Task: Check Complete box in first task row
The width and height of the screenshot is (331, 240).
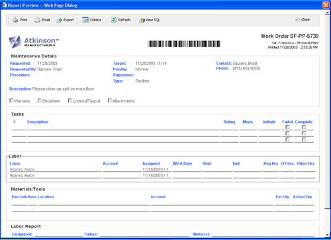Action: [x=304, y=127]
